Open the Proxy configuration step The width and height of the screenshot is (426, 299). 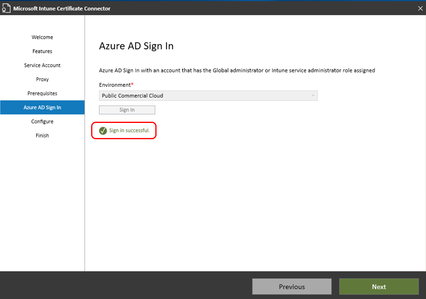pyautogui.click(x=42, y=79)
